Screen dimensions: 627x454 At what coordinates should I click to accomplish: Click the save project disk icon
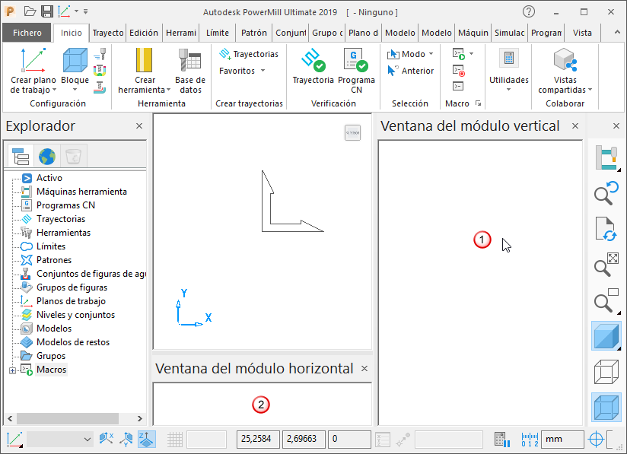pyautogui.click(x=47, y=11)
